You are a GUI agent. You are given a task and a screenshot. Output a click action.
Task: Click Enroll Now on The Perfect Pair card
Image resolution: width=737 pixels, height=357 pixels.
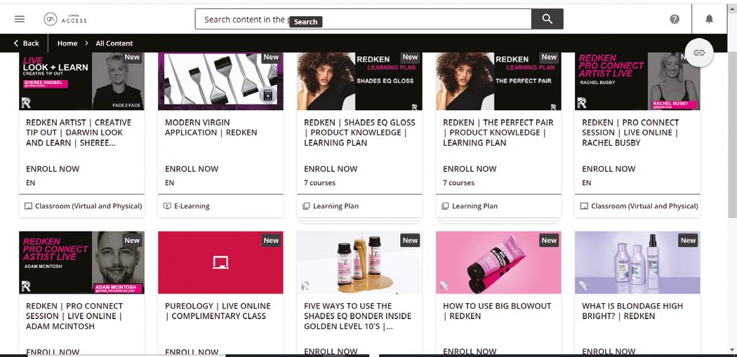point(470,168)
